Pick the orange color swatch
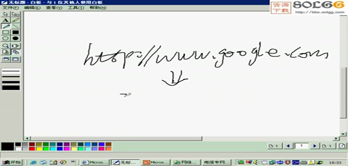The height and width of the screenshot is (166, 348). coord(109,149)
